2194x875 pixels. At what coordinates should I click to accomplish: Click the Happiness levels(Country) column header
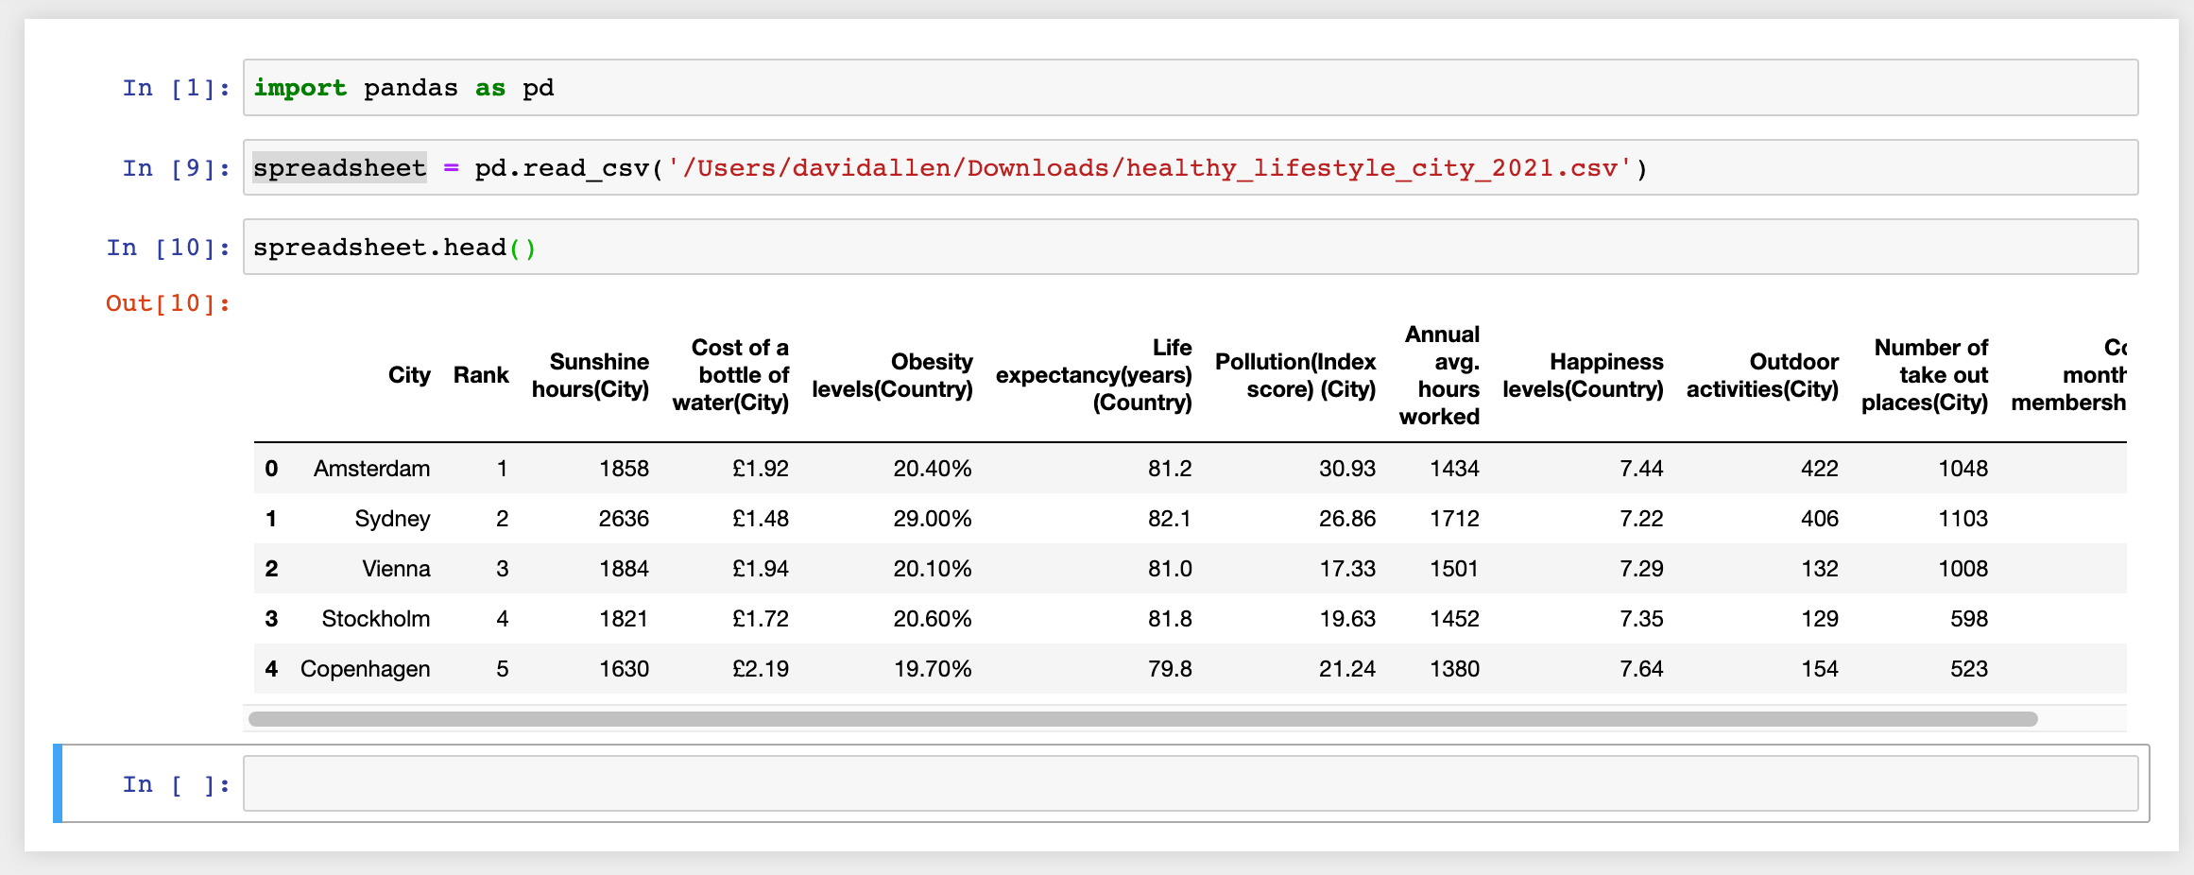tap(1583, 375)
